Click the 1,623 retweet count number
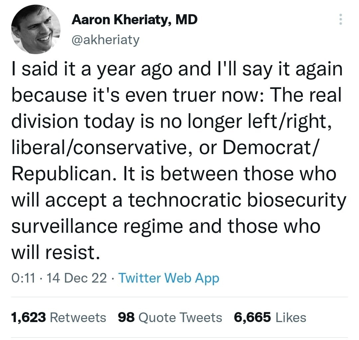 28,317
